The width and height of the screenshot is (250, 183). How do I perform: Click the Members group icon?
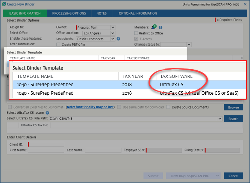[x=153, y=27]
